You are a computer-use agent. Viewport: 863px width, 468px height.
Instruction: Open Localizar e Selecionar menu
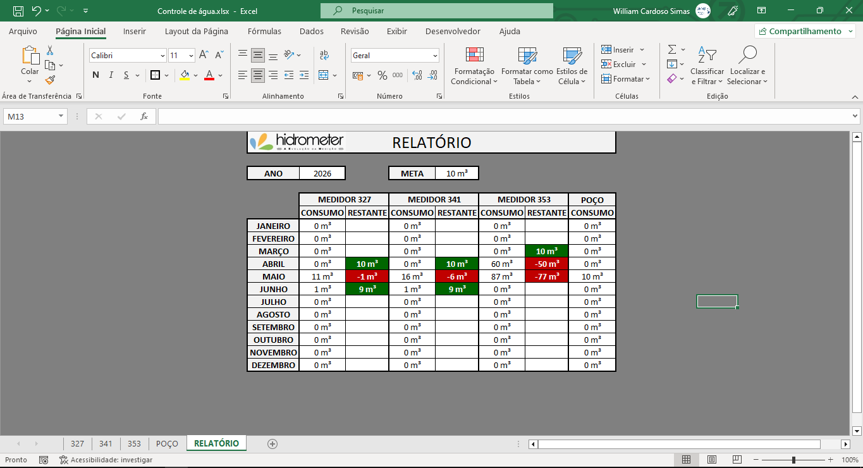coord(747,66)
